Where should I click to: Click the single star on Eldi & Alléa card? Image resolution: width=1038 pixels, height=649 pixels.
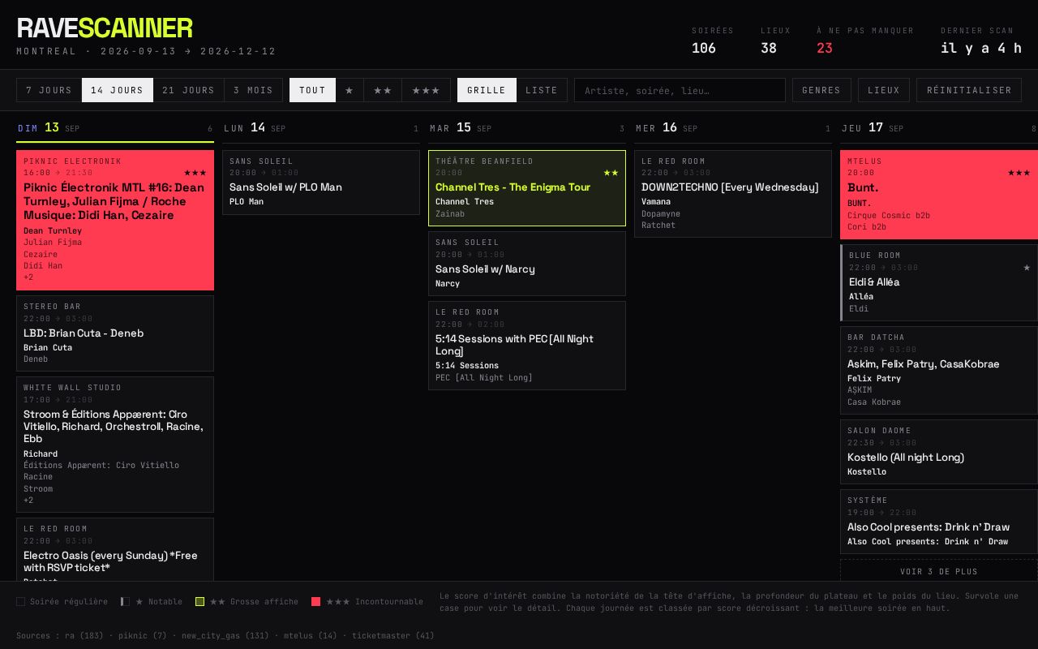(x=1027, y=268)
